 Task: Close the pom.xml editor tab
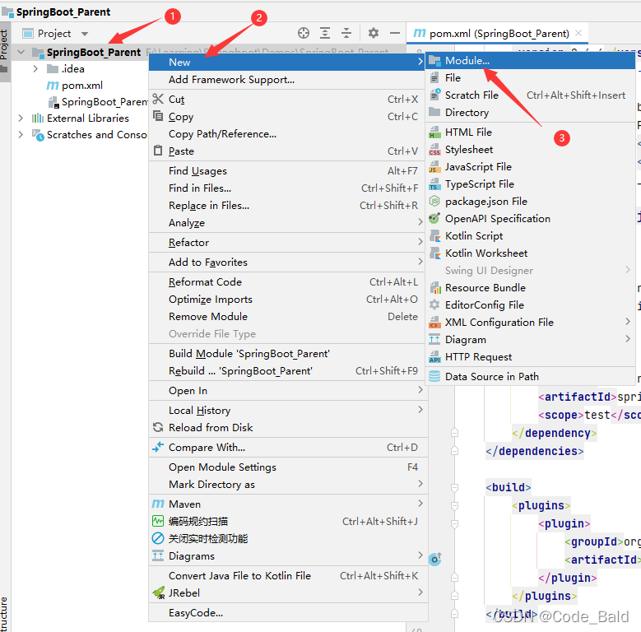[578, 33]
